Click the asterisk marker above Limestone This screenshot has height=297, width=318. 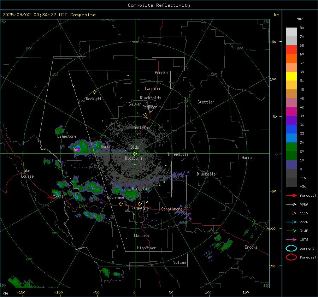point(67,133)
